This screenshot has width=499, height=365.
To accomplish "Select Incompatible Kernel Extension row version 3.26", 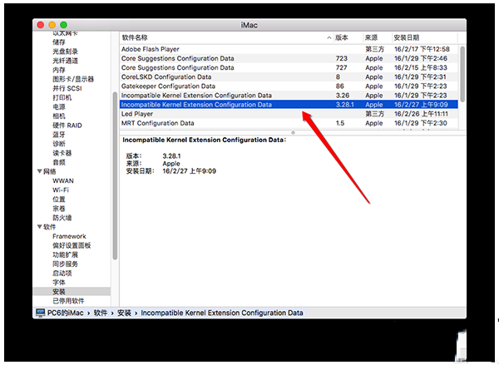I will (x=289, y=95).
